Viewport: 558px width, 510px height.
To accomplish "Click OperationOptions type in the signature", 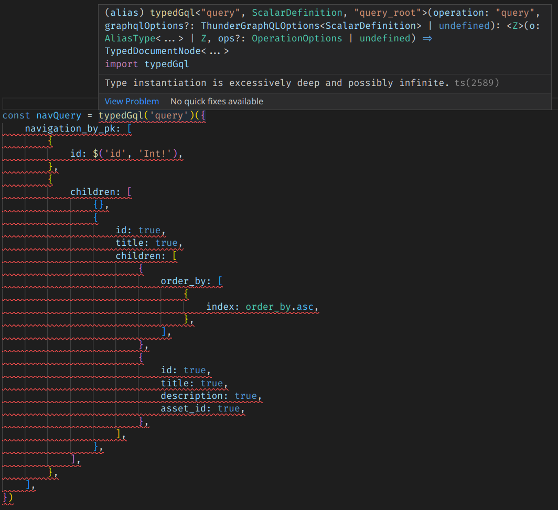I will point(297,38).
